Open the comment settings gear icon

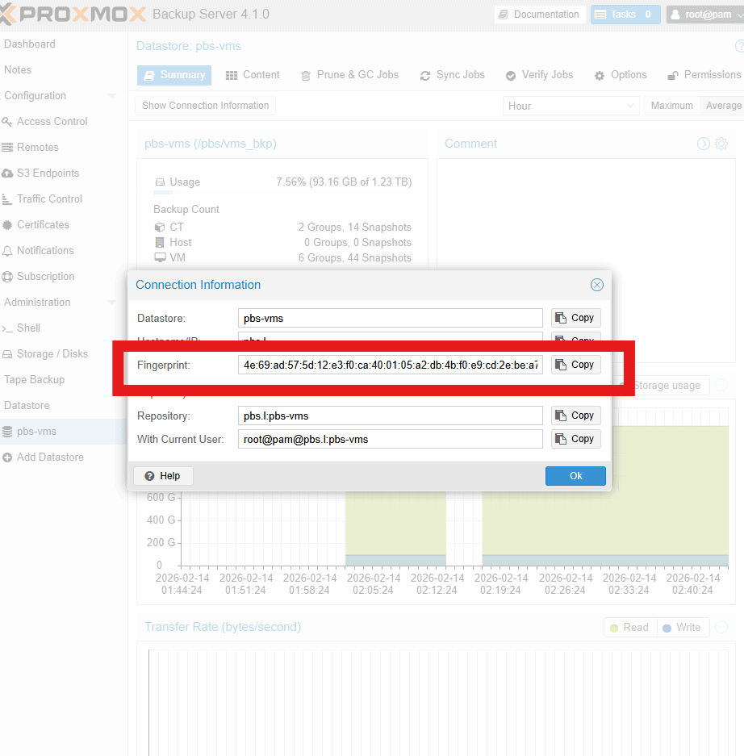721,144
